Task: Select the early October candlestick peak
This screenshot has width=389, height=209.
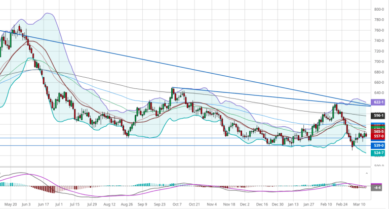Action: [173, 89]
